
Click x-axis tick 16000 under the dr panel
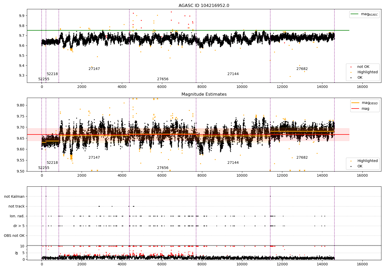coord(362,264)
